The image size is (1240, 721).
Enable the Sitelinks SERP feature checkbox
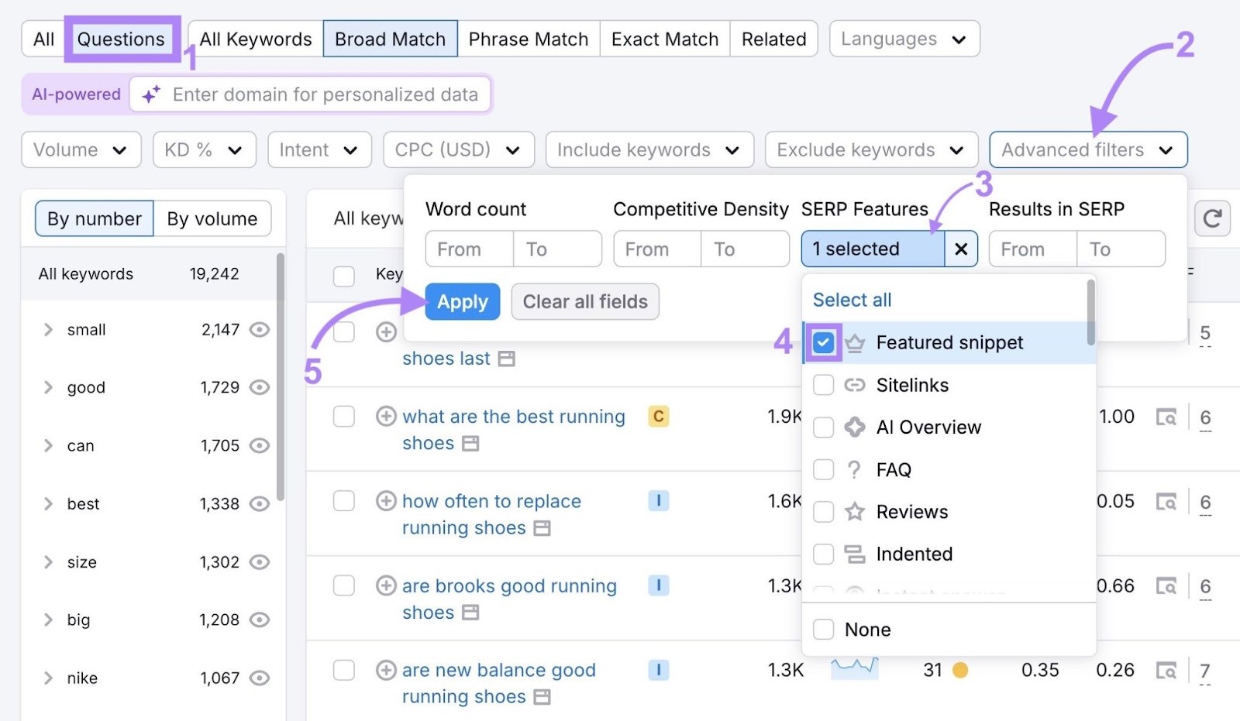(x=822, y=385)
